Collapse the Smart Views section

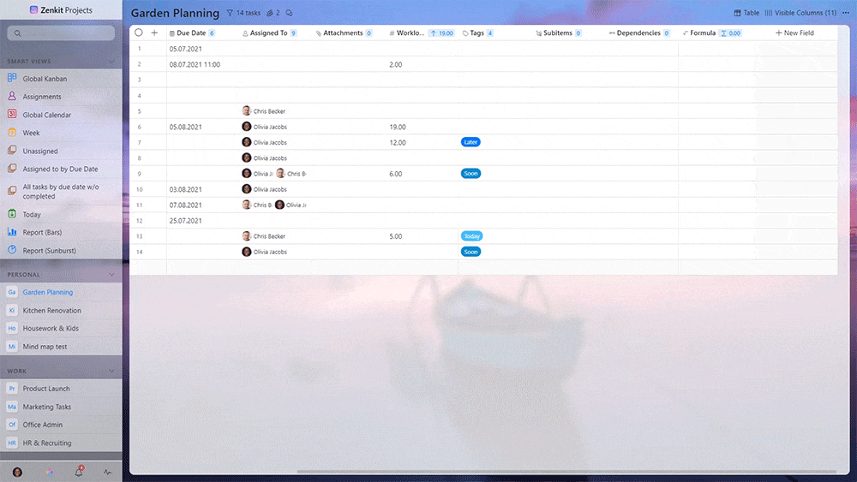[111, 61]
